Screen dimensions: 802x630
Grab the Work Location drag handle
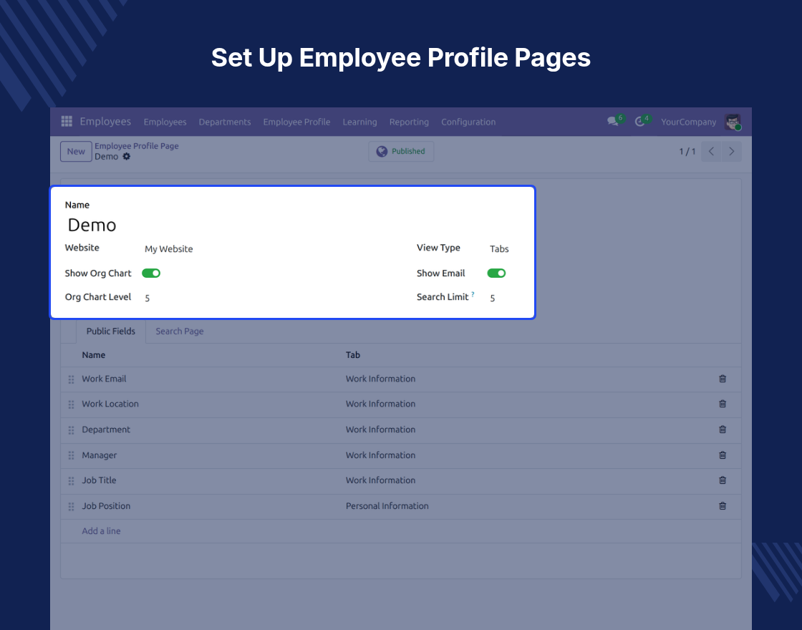click(x=71, y=404)
